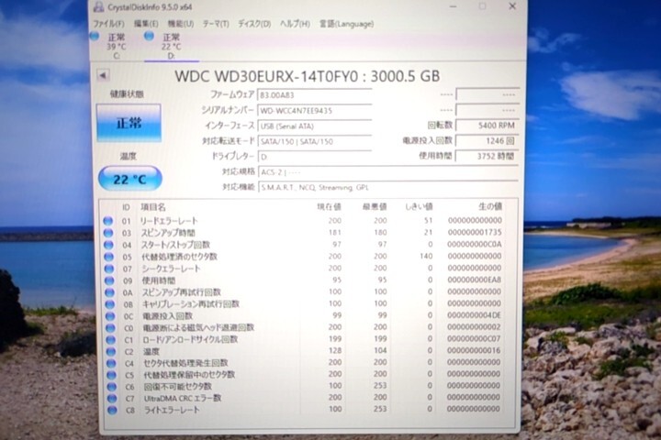Viewport: 661px width, 440px height.
Task: Click the status icon for 03 スピンアップ時間
Action: [x=108, y=233]
